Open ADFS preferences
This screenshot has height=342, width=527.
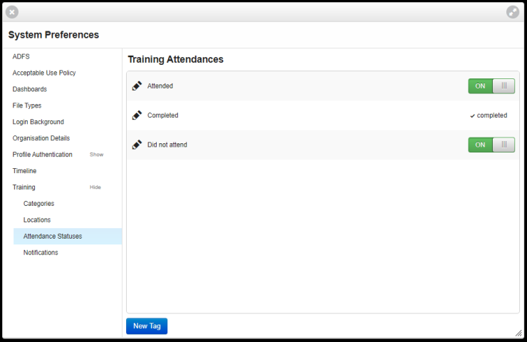tap(21, 56)
